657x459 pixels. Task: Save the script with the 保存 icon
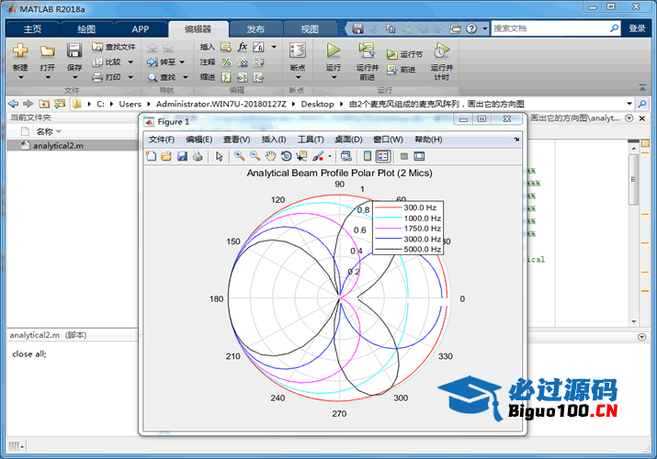74,50
